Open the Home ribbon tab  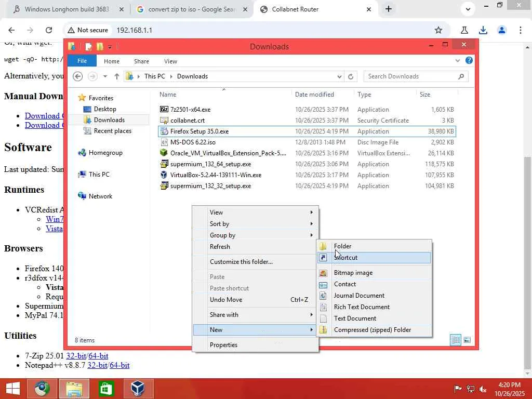(112, 61)
